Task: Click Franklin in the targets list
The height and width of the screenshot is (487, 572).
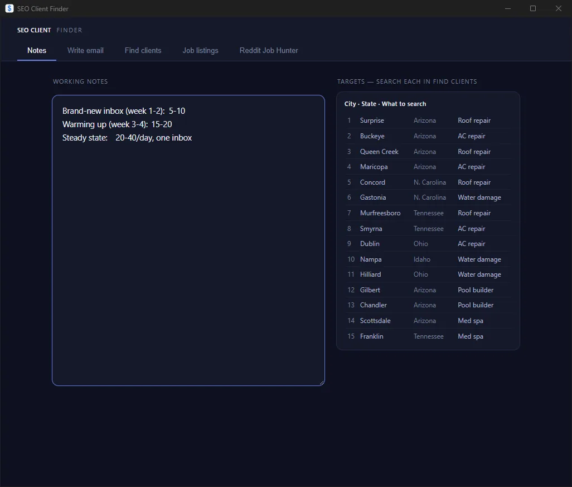Action: pos(371,336)
